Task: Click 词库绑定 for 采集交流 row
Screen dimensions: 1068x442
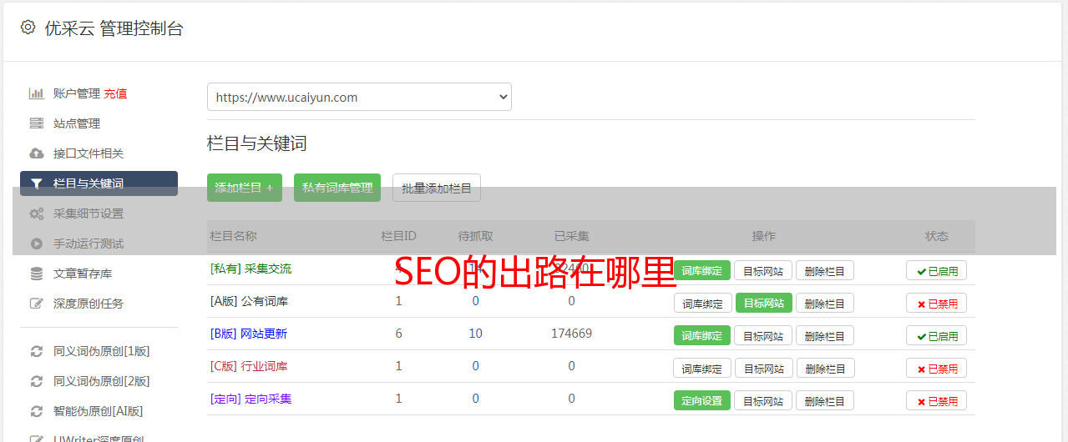Action: 702,270
